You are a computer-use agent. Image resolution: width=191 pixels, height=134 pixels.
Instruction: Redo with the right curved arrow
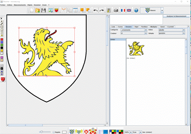coord(101,11)
